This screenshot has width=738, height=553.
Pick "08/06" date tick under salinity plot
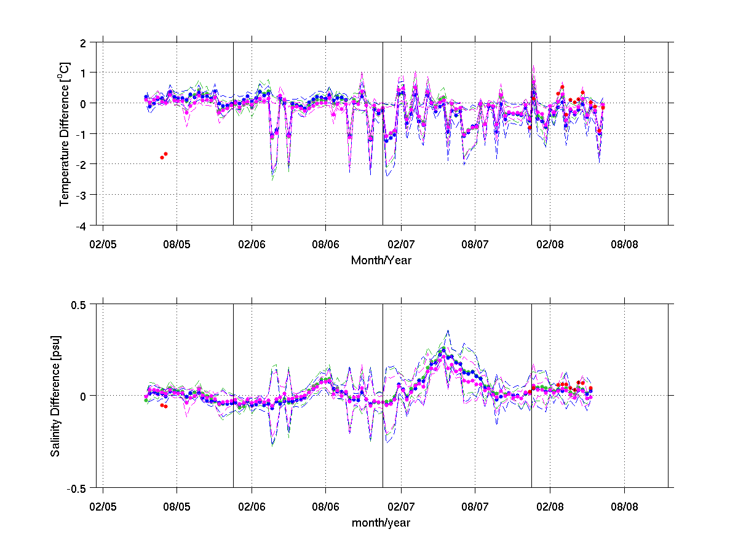(x=326, y=507)
